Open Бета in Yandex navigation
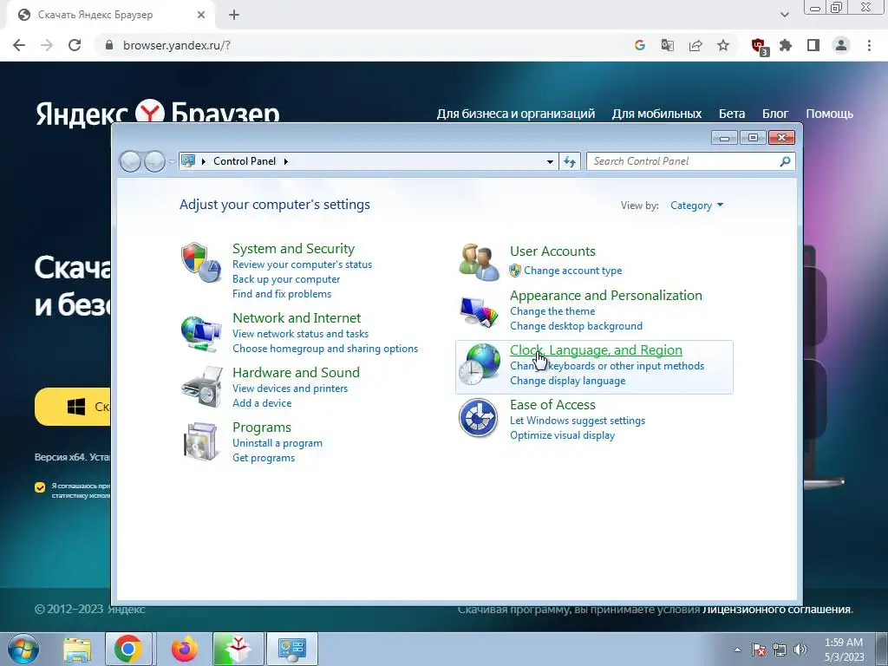The height and width of the screenshot is (666, 888). (732, 114)
